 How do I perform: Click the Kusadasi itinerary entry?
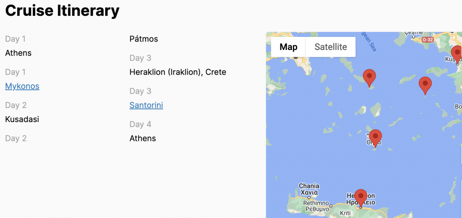click(22, 119)
